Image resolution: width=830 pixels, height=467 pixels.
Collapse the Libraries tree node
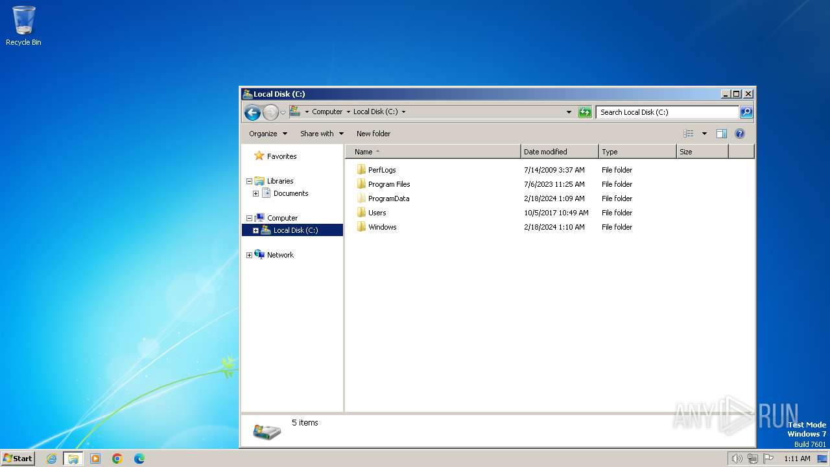[249, 182]
